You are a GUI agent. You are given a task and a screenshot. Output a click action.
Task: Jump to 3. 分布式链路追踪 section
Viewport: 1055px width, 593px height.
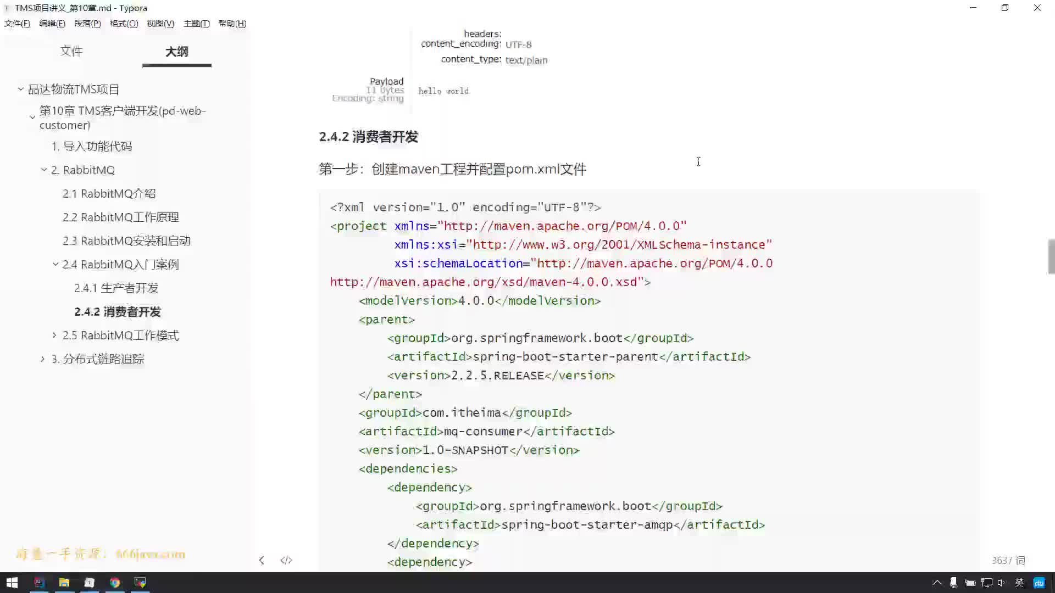(98, 359)
